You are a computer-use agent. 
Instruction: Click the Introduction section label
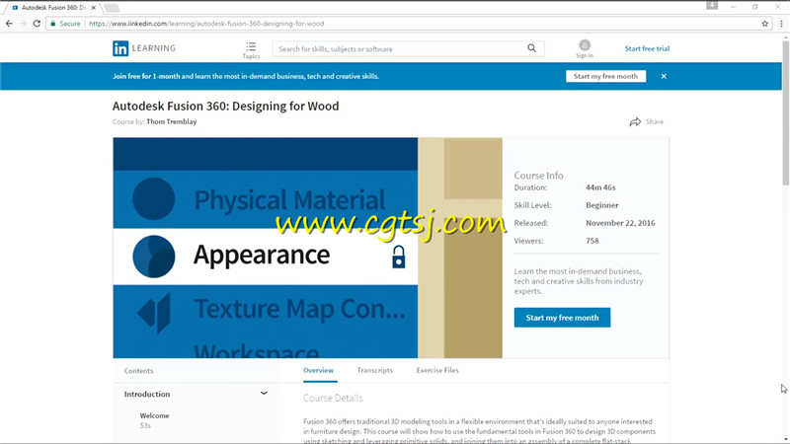[147, 394]
